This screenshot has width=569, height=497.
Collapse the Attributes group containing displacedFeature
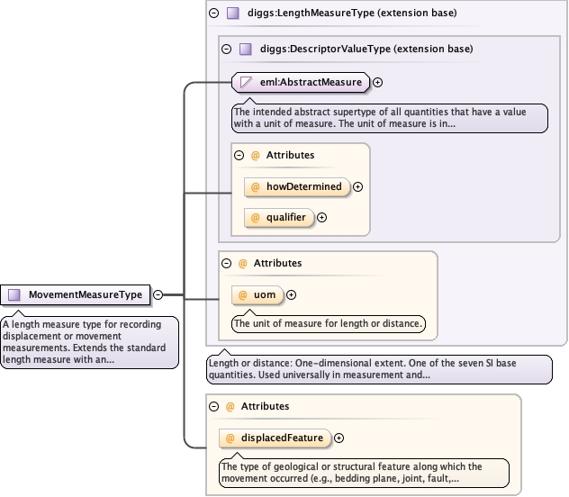213,407
